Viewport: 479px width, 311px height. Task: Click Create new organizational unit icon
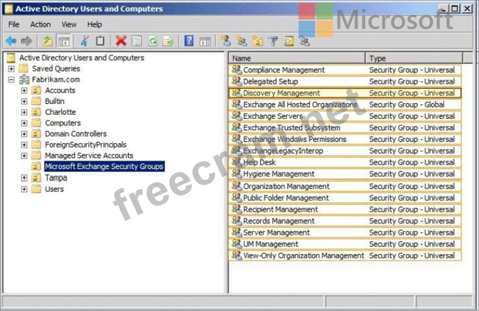pyautogui.click(x=257, y=41)
